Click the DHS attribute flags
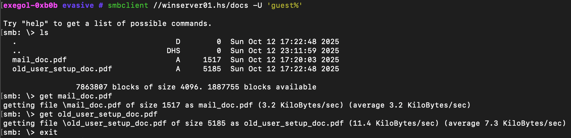 pyautogui.click(x=173, y=51)
